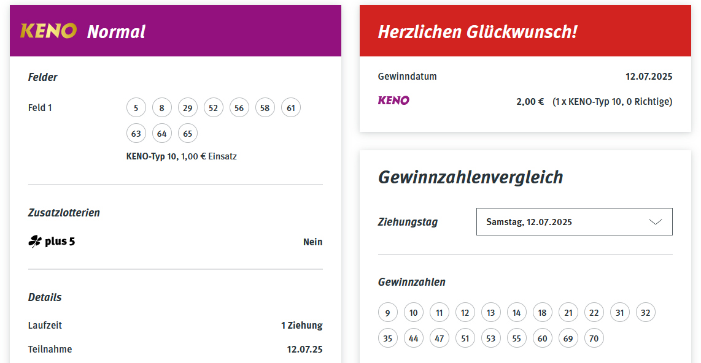Click the 'Herzlichen Glückwunsch!' banner text
This screenshot has width=701, height=363.
pyautogui.click(x=478, y=32)
